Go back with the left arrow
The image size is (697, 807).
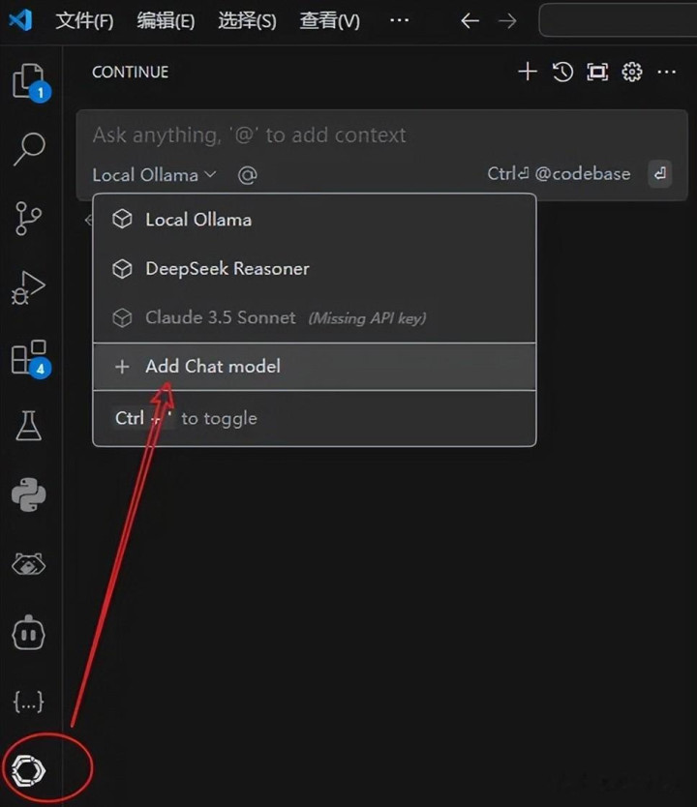(470, 20)
